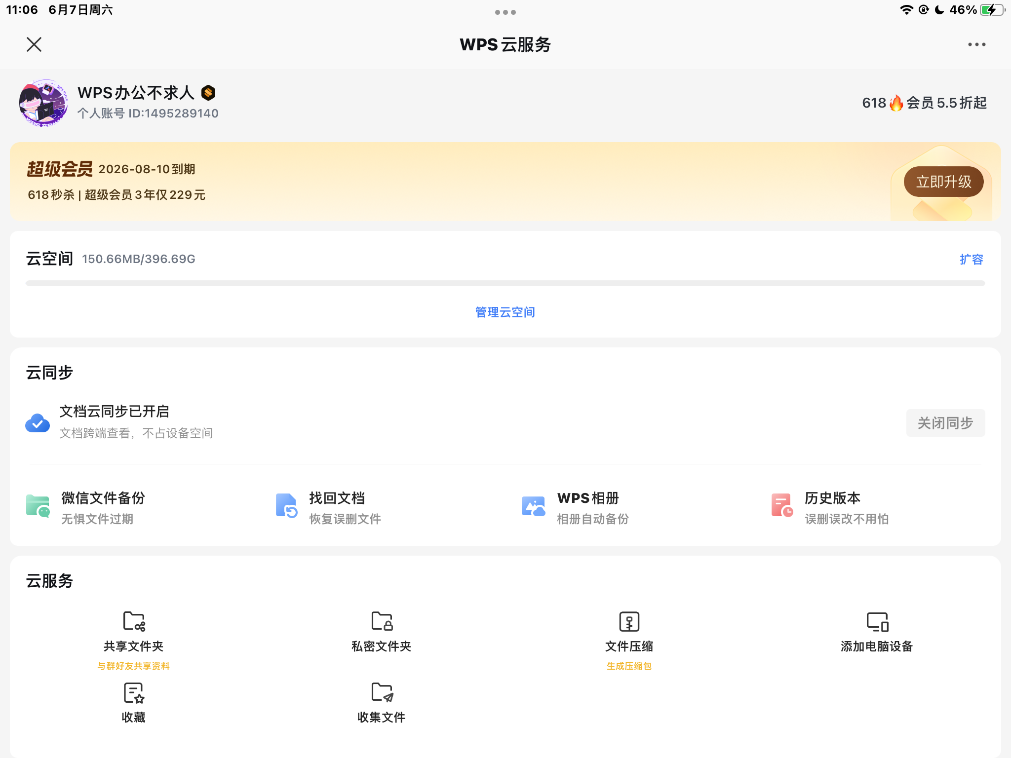
Task: Open the 微信文件备份 icon
Action: click(x=38, y=506)
